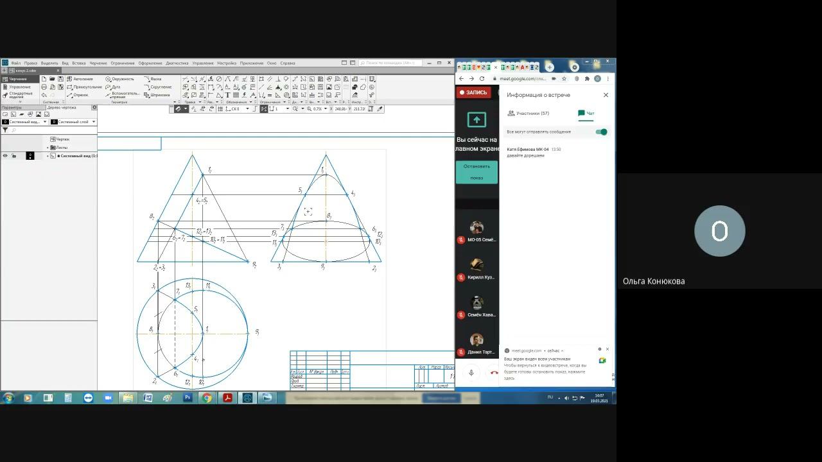Viewport: 822px width, 462px height.
Task: Open the Участники (57) tab in Meet
Action: point(529,113)
